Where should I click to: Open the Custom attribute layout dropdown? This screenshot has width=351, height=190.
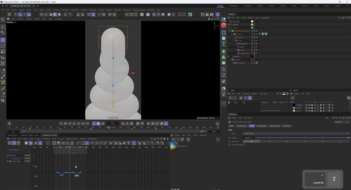coord(342,122)
